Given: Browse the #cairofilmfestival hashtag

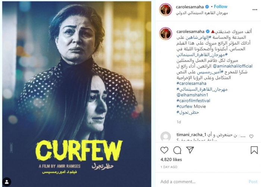Looking at the screenshot, I should point(193,100).
